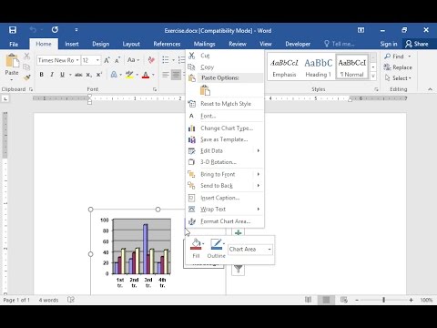The width and height of the screenshot is (437, 328).
Task: Toggle Print Layout view in status bar
Action: pos(326,300)
